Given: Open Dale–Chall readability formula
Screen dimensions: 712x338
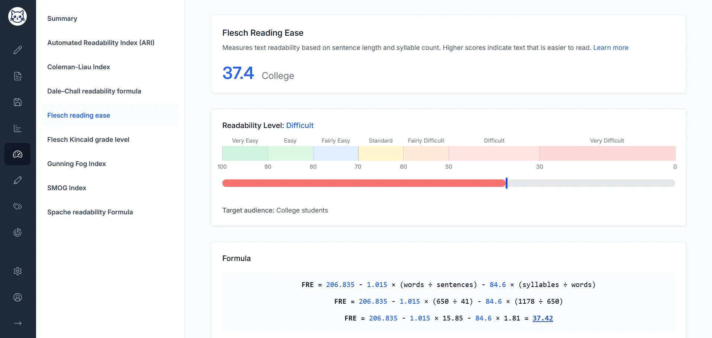Looking at the screenshot, I should pyautogui.click(x=94, y=91).
